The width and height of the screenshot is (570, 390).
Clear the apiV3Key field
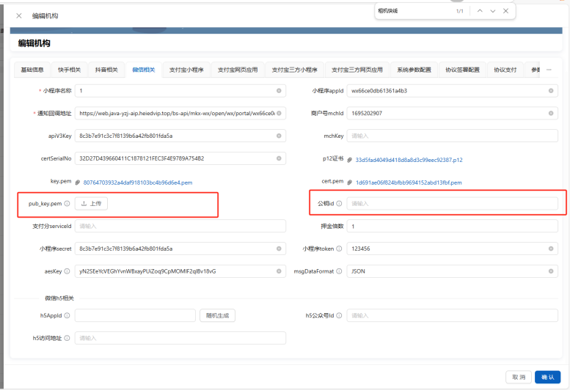tap(279, 136)
